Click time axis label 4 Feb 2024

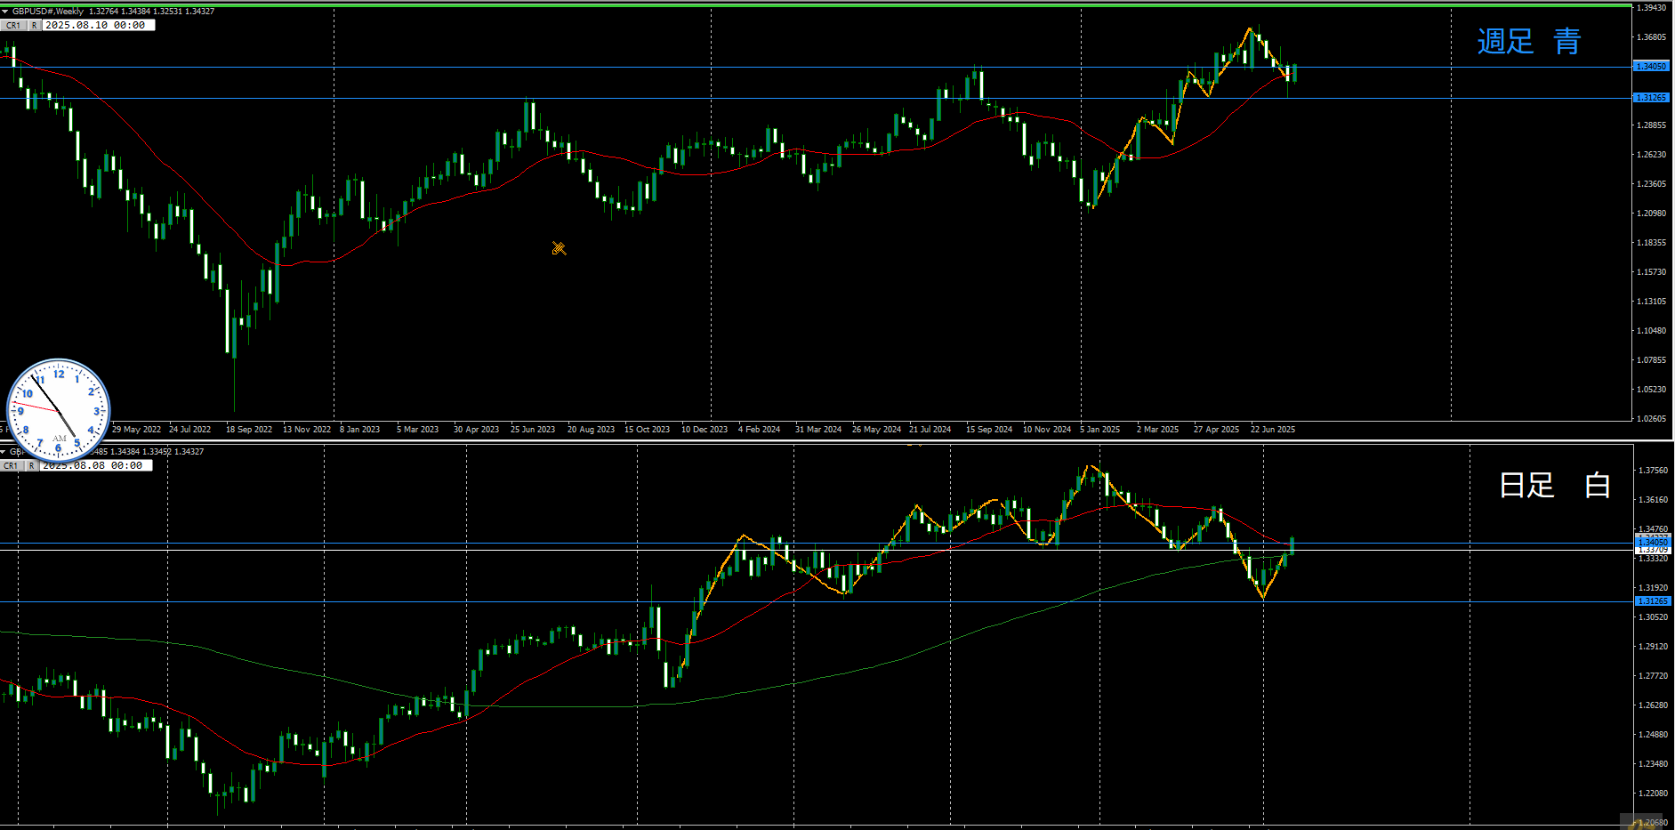point(759,430)
